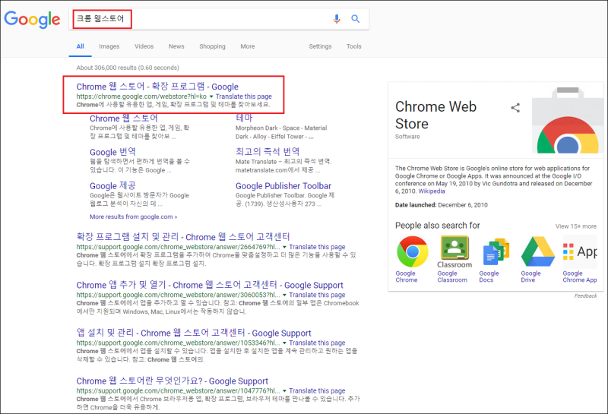This screenshot has height=414, width=608.
Task: Click the Google Docs text label
Action: point(489,277)
